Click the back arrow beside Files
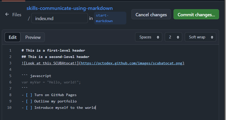The image size is (226, 120). 7,14
